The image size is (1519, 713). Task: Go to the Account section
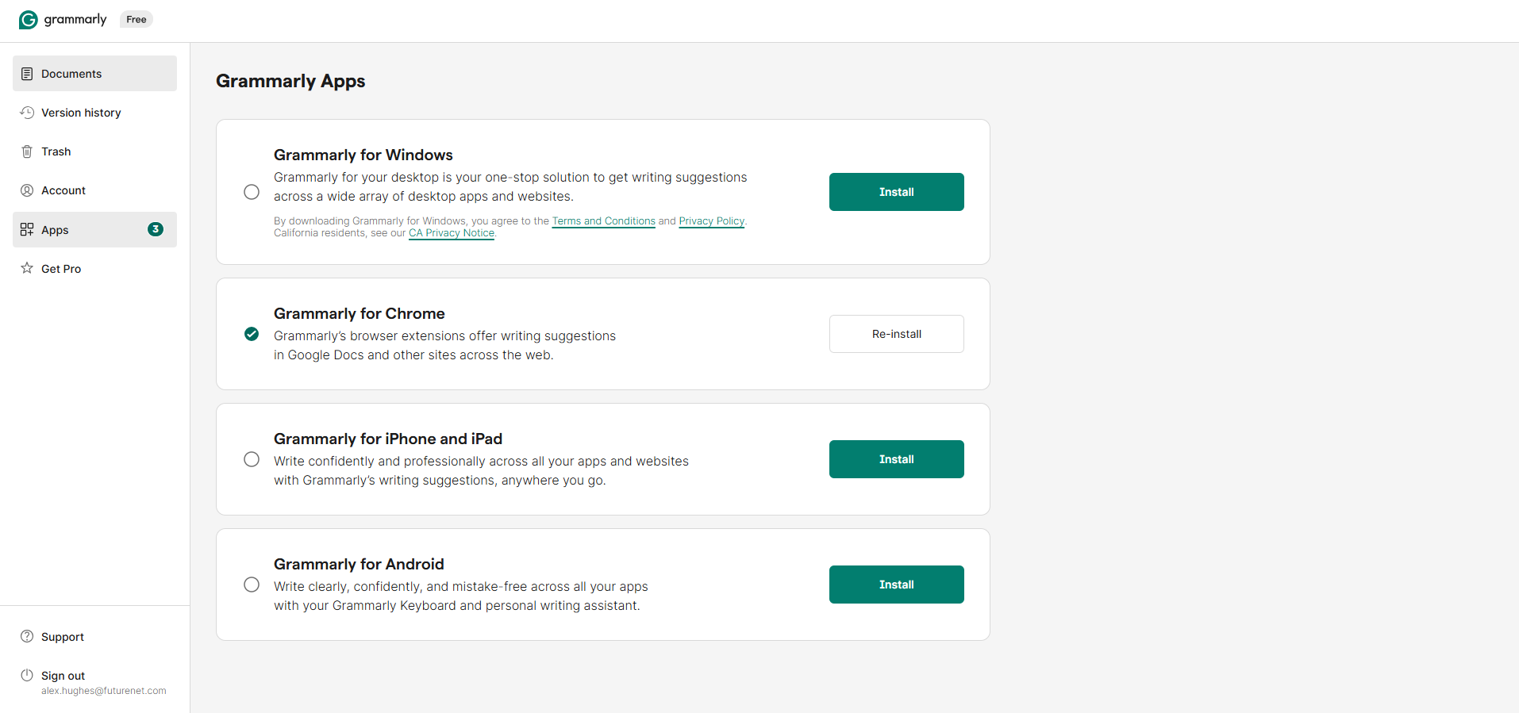point(63,190)
